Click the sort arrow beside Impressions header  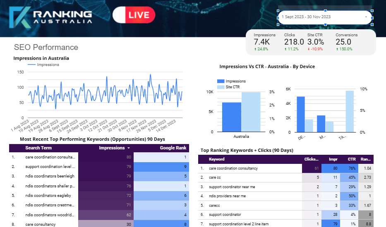(x=129, y=148)
